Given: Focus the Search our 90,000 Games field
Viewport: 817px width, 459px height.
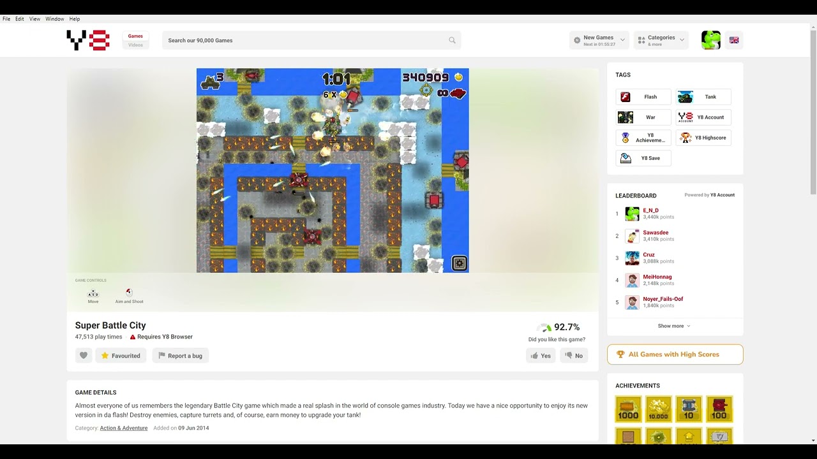Looking at the screenshot, I should pos(311,40).
